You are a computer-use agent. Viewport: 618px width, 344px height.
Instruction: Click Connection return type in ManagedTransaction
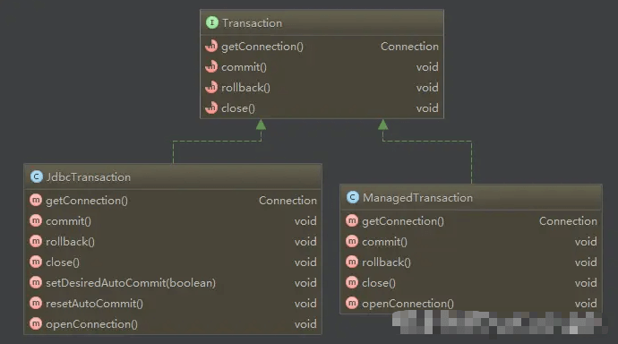[568, 221]
